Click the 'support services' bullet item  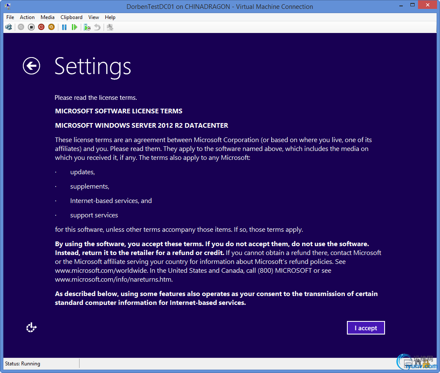click(x=94, y=215)
